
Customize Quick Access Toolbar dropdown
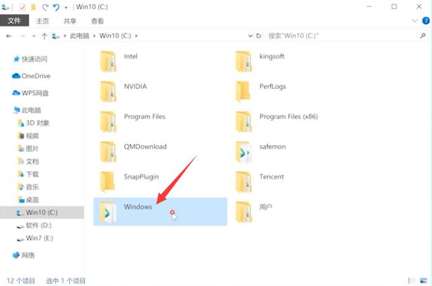(66, 7)
